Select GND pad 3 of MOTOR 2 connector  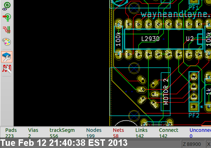coord(155,94)
